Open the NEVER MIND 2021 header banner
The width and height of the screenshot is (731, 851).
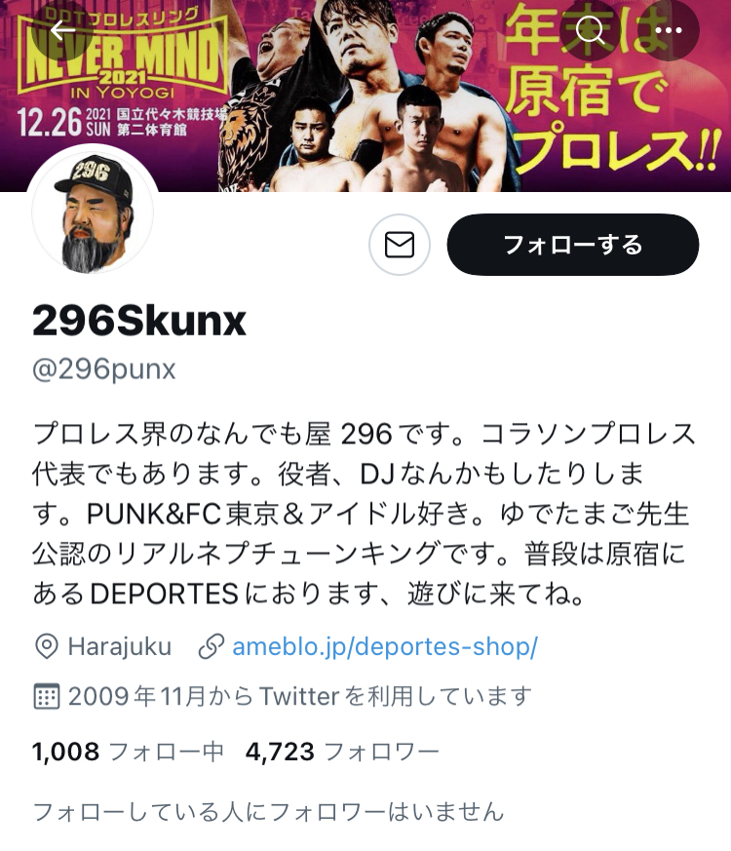tap(365, 96)
